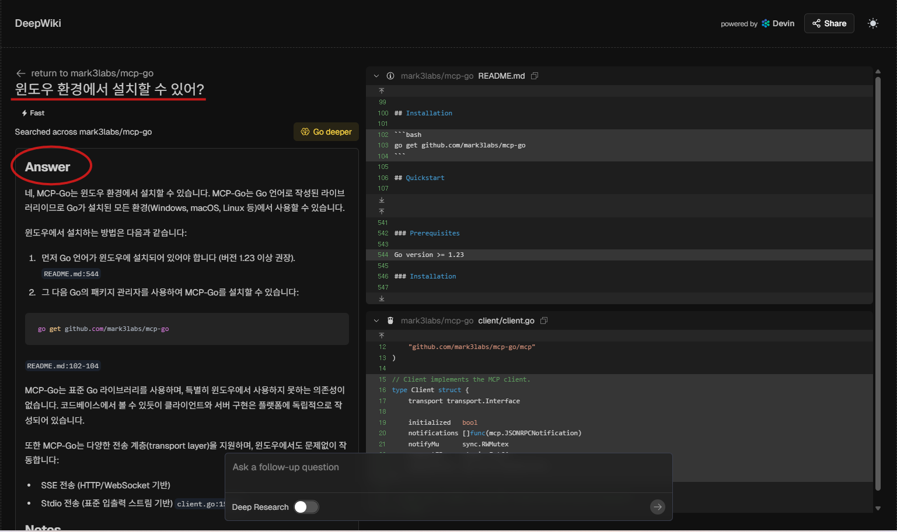Click the 'notifications []func' line 20
The image size is (897, 532).
[495, 433]
